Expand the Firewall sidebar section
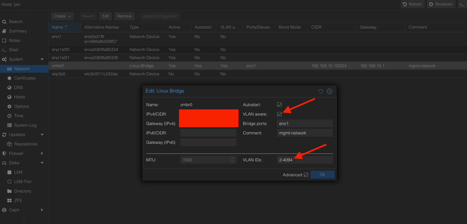 42,154
